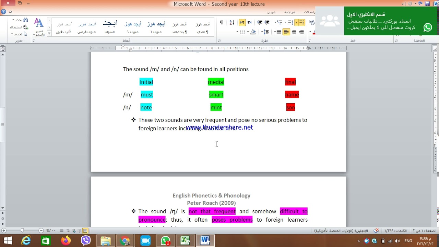
Task: Toggle center text alignment
Action: [294, 32]
